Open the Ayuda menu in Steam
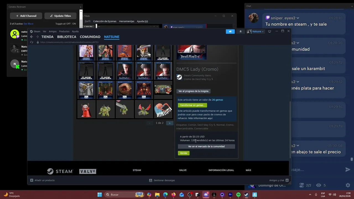 pos(75,32)
